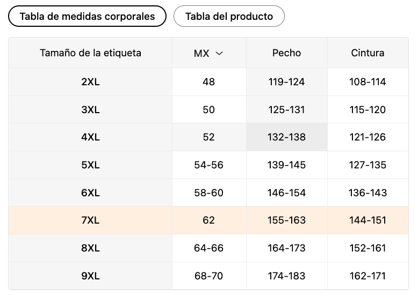This screenshot has width=418, height=296.
Task: Click the chevron next to MX
Action: [219, 53]
